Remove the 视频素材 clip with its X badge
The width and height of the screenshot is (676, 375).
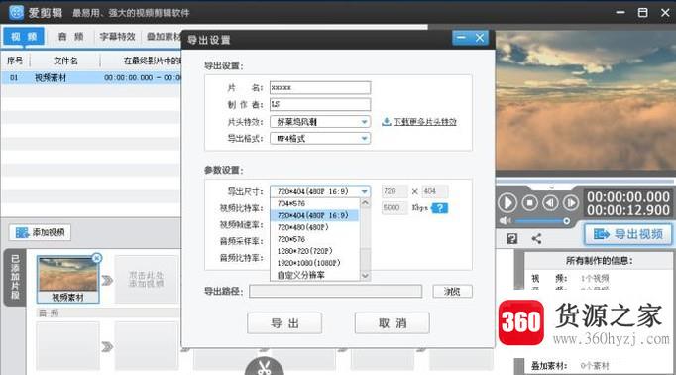tap(97, 258)
